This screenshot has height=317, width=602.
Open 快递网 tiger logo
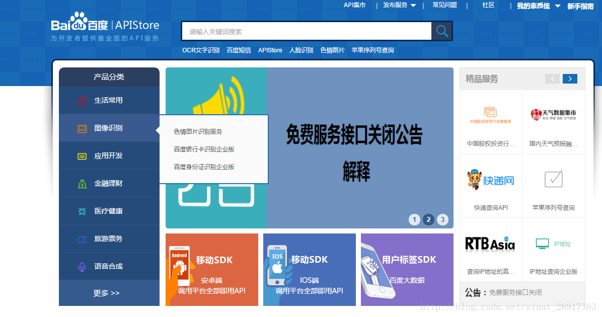point(491,180)
